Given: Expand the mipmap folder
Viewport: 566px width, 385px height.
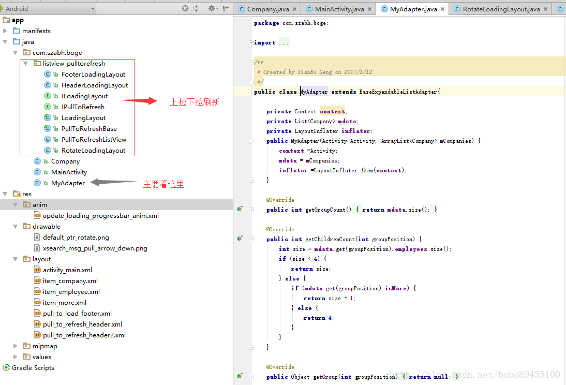Looking at the screenshot, I should [x=15, y=346].
